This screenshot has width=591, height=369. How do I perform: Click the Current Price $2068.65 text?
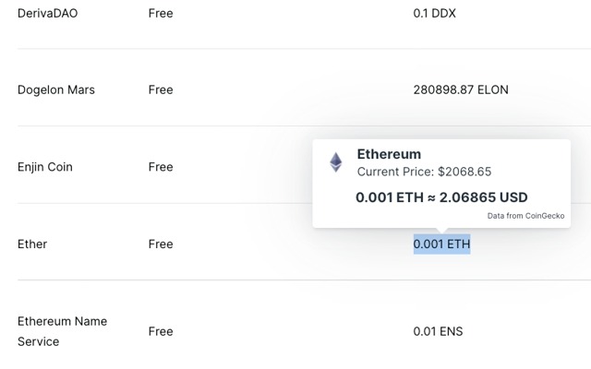[424, 172]
